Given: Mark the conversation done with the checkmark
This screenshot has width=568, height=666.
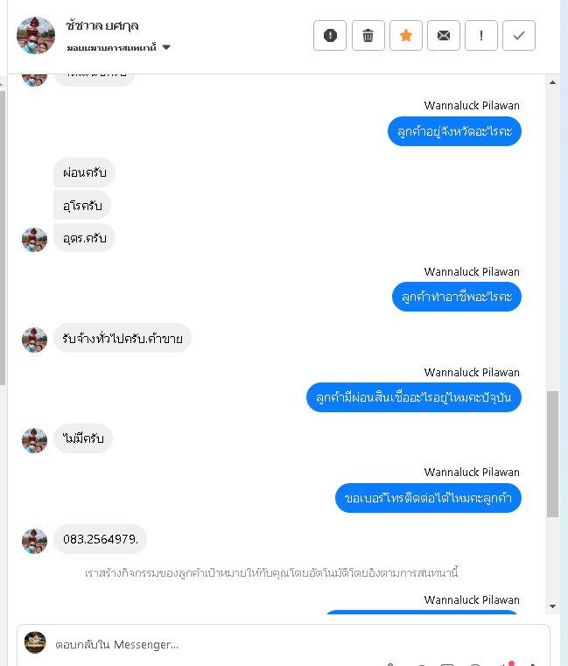Looking at the screenshot, I should [x=519, y=35].
